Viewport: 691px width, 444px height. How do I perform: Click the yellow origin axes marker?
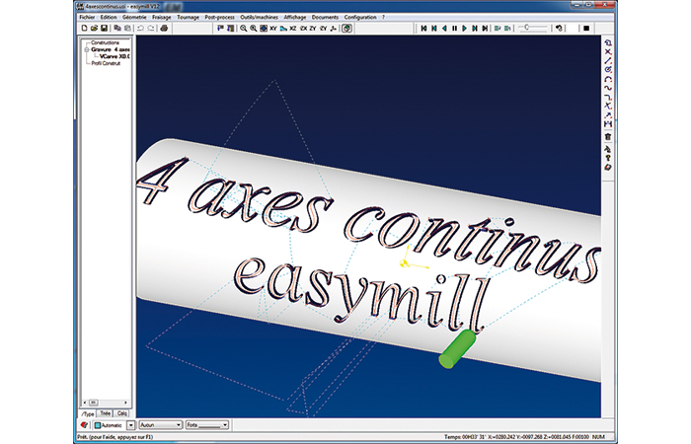pos(412,259)
